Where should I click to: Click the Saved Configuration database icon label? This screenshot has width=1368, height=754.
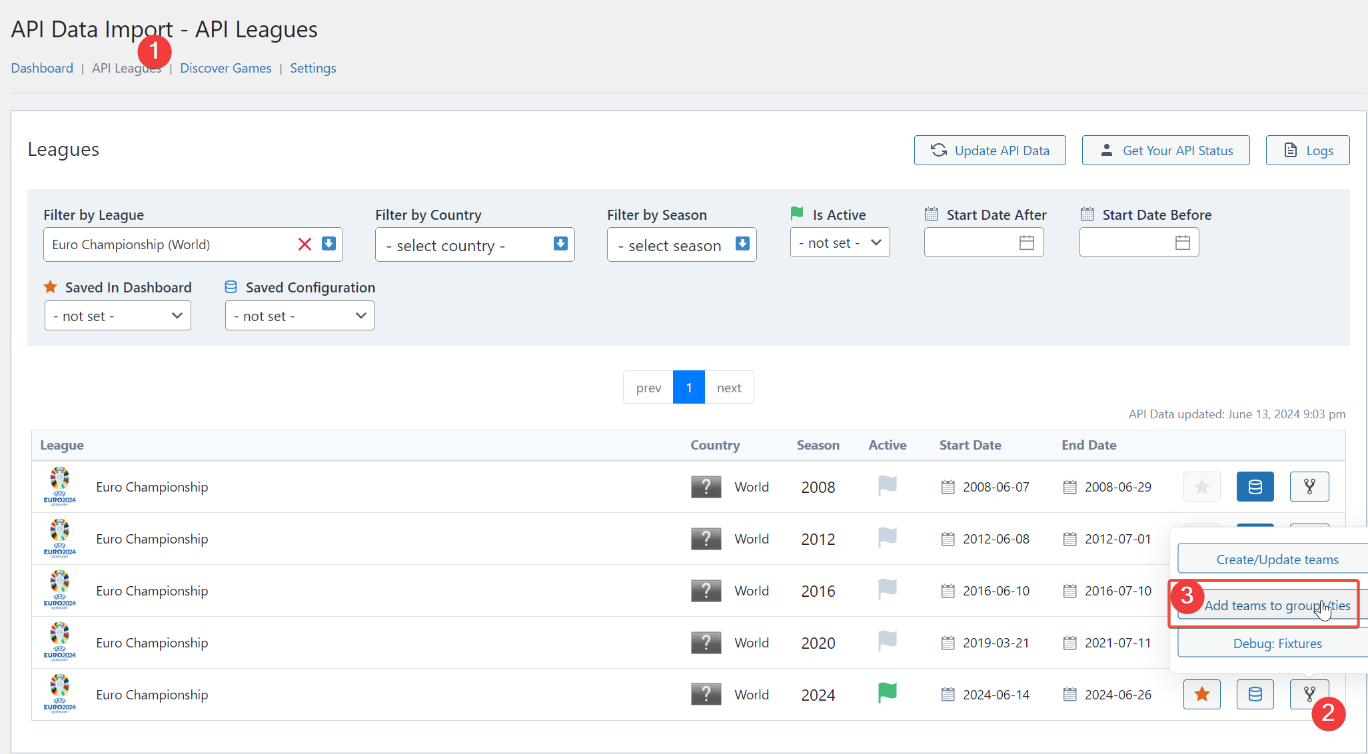[x=231, y=286]
